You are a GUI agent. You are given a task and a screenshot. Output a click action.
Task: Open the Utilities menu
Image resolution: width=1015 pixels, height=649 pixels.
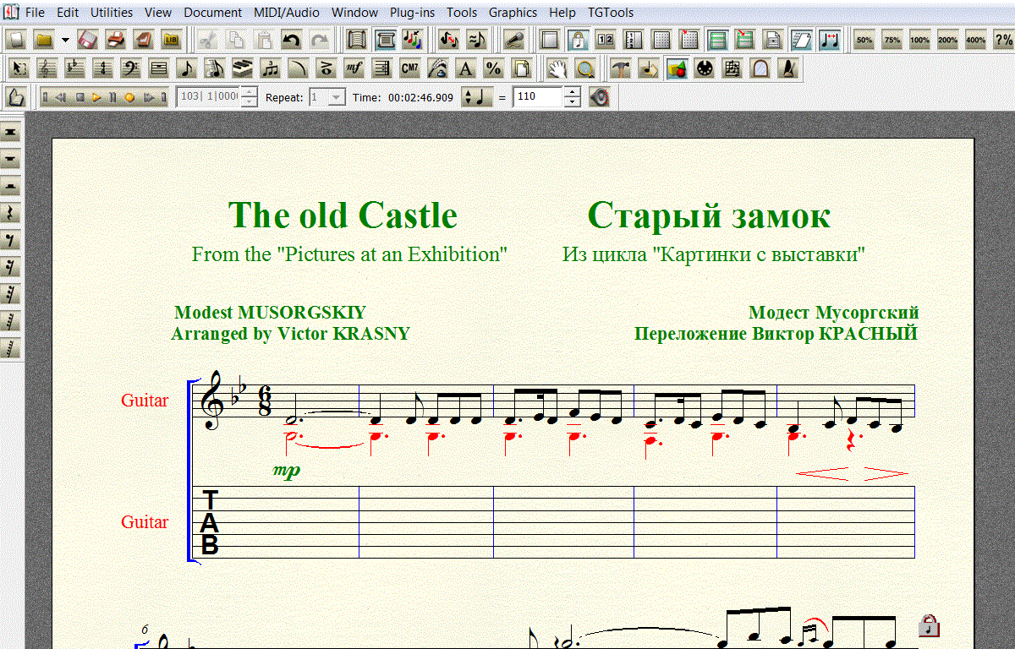[112, 13]
